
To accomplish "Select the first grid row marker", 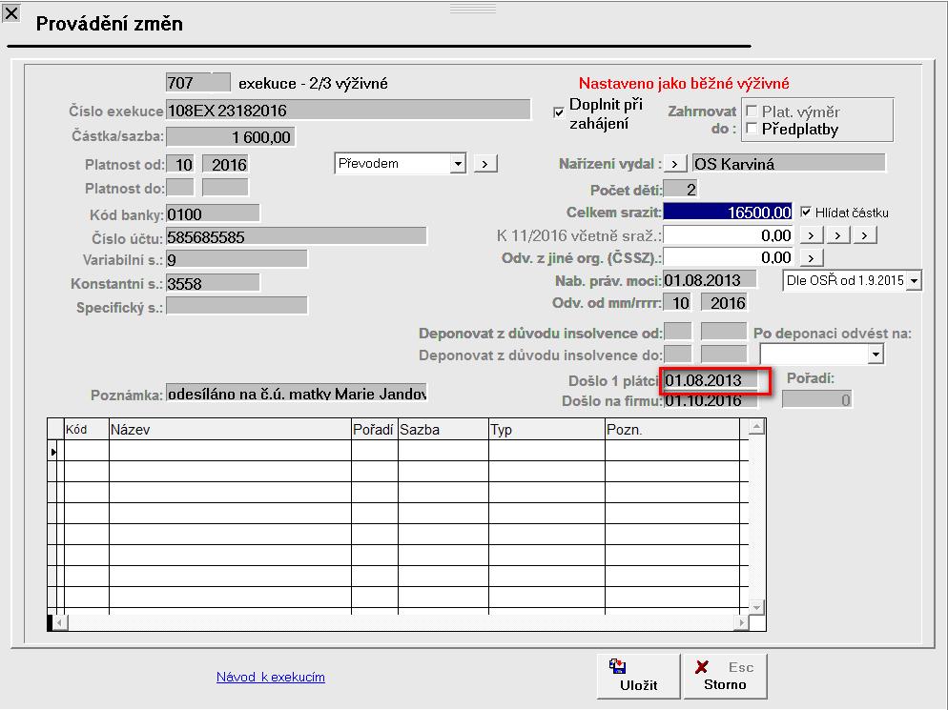I will coord(53,452).
